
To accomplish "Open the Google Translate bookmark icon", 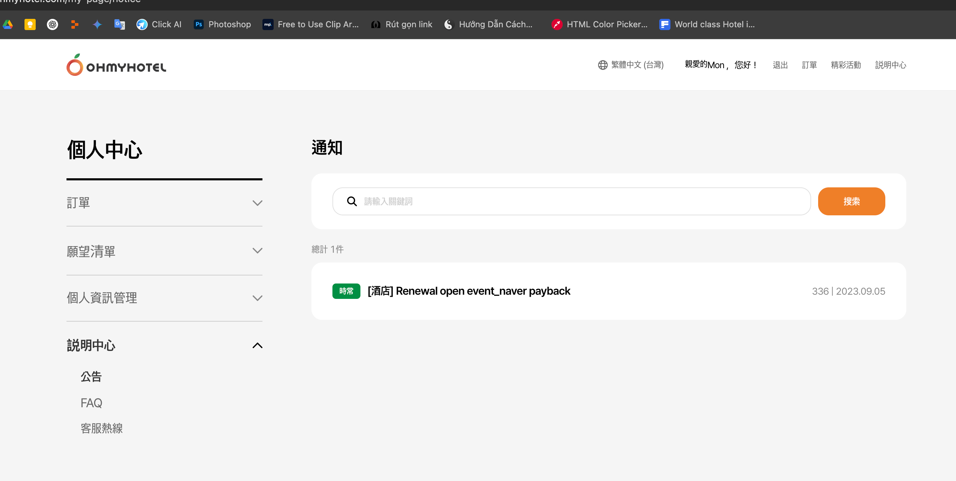I will [120, 24].
